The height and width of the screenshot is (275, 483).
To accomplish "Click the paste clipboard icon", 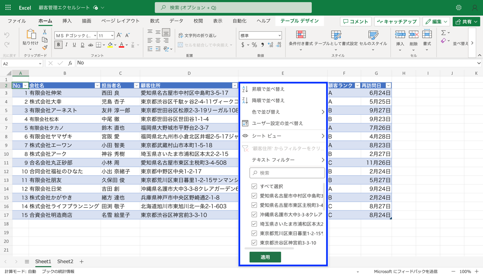I will click(x=30, y=35).
